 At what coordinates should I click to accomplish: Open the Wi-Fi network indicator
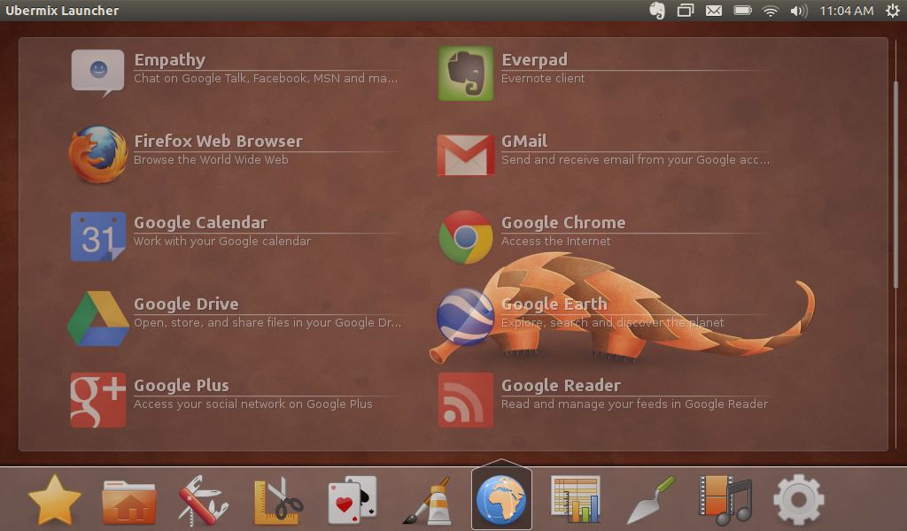(771, 11)
